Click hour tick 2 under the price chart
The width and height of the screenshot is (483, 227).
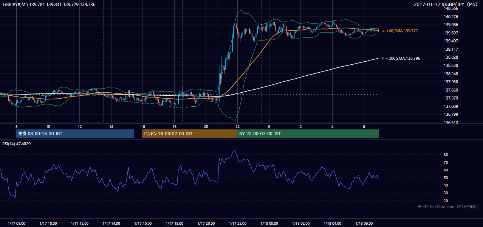[x=300, y=126]
